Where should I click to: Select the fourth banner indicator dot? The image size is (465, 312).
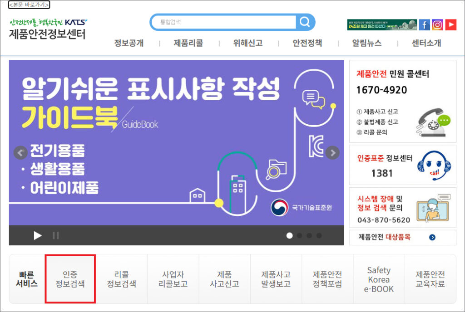click(319, 235)
